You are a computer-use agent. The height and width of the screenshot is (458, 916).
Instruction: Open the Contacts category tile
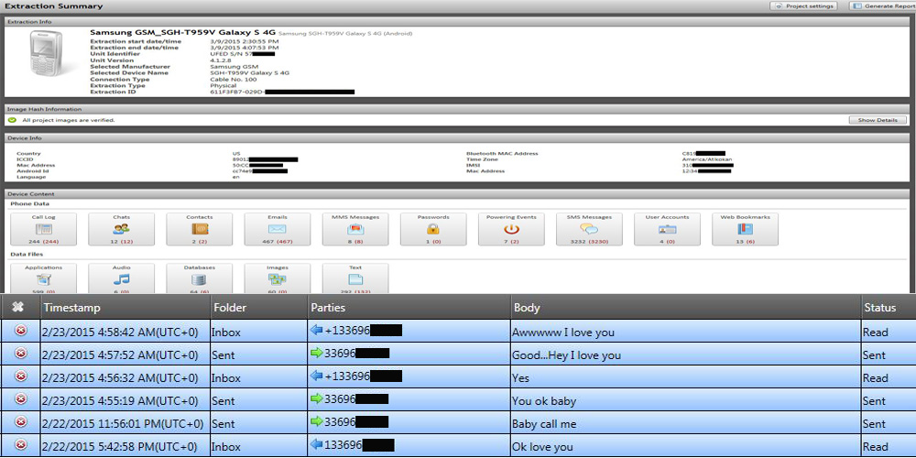coord(200,229)
